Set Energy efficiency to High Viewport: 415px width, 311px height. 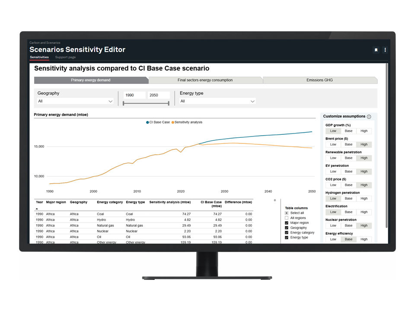pos(364,239)
